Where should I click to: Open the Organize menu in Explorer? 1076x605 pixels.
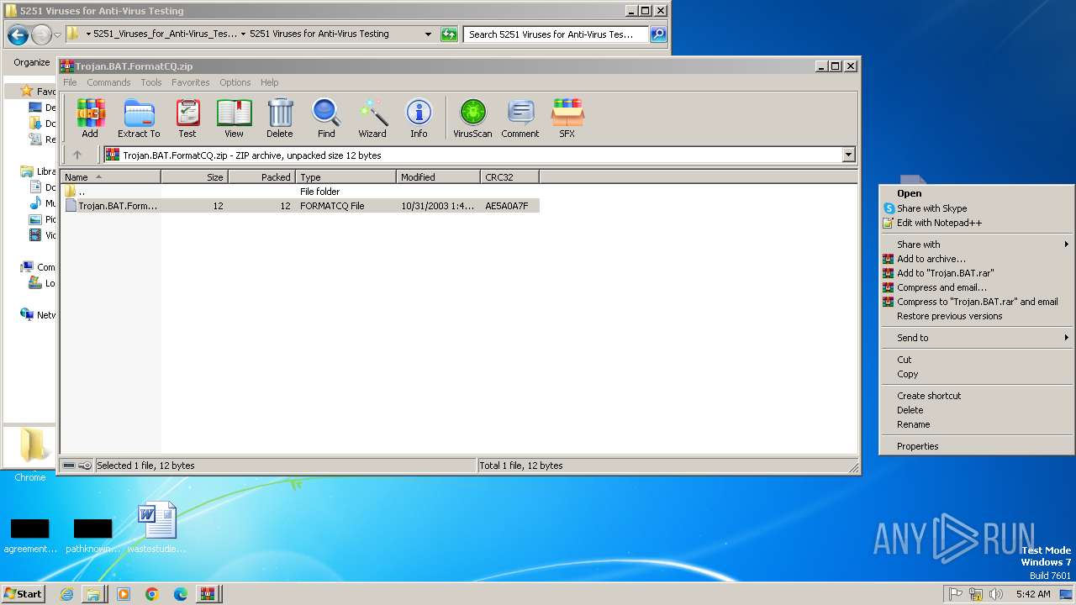click(x=32, y=62)
